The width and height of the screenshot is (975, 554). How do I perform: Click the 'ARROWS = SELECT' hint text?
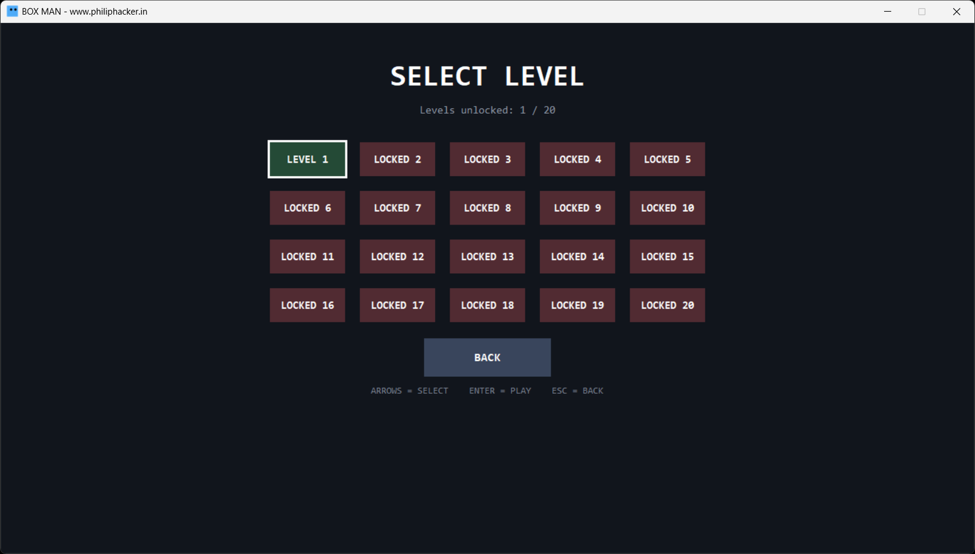(x=409, y=391)
